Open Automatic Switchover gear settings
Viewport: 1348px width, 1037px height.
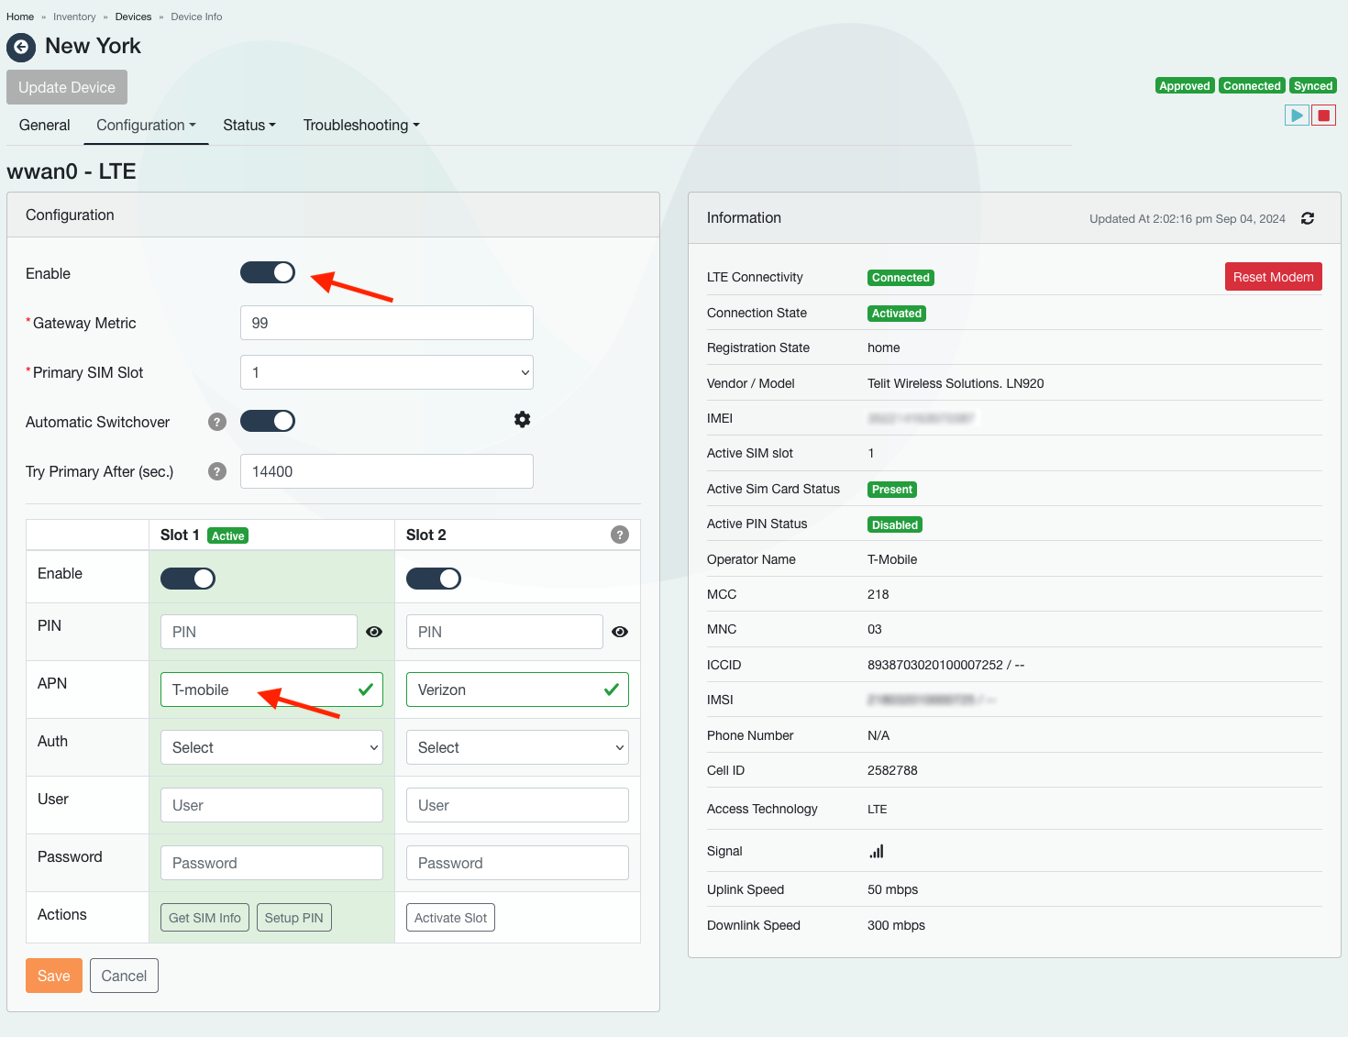pyautogui.click(x=522, y=420)
